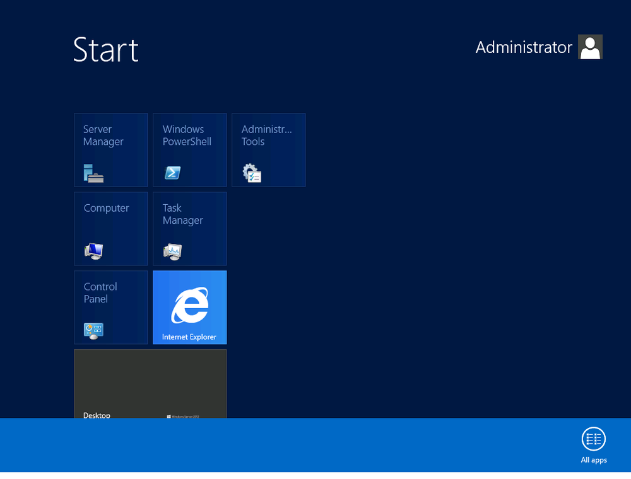The height and width of the screenshot is (479, 631).
Task: Click the All apps circular icon
Action: (x=594, y=439)
